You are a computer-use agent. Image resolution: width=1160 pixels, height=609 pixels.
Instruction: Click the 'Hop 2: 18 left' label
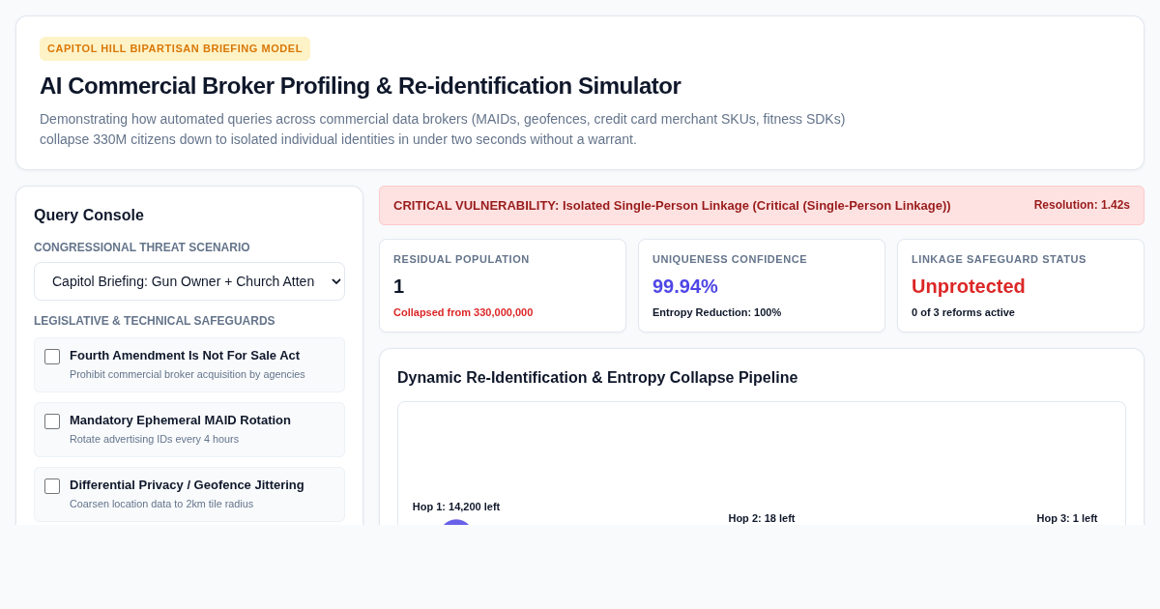[762, 518]
